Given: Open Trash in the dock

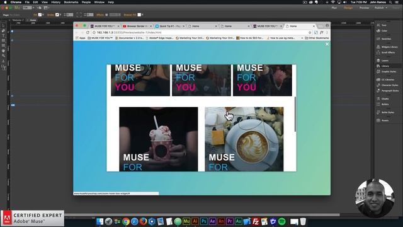Looking at the screenshot, I should [x=304, y=221].
